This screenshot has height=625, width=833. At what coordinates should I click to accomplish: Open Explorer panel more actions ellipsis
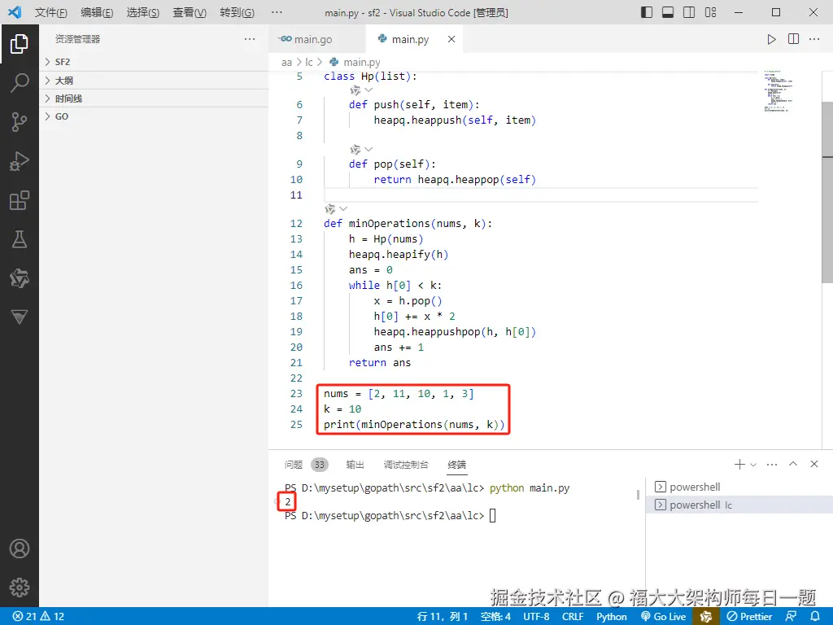[250, 39]
